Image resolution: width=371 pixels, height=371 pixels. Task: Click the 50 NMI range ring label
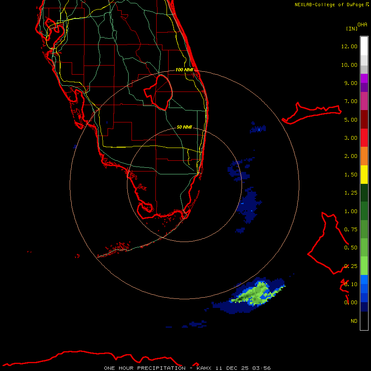coord(184,127)
